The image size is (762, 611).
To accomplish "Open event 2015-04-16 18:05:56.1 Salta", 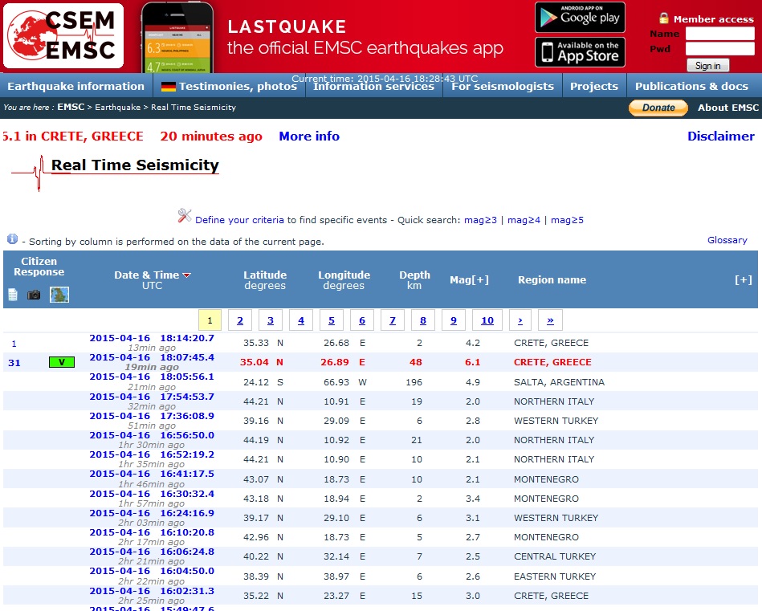I will [x=152, y=377].
